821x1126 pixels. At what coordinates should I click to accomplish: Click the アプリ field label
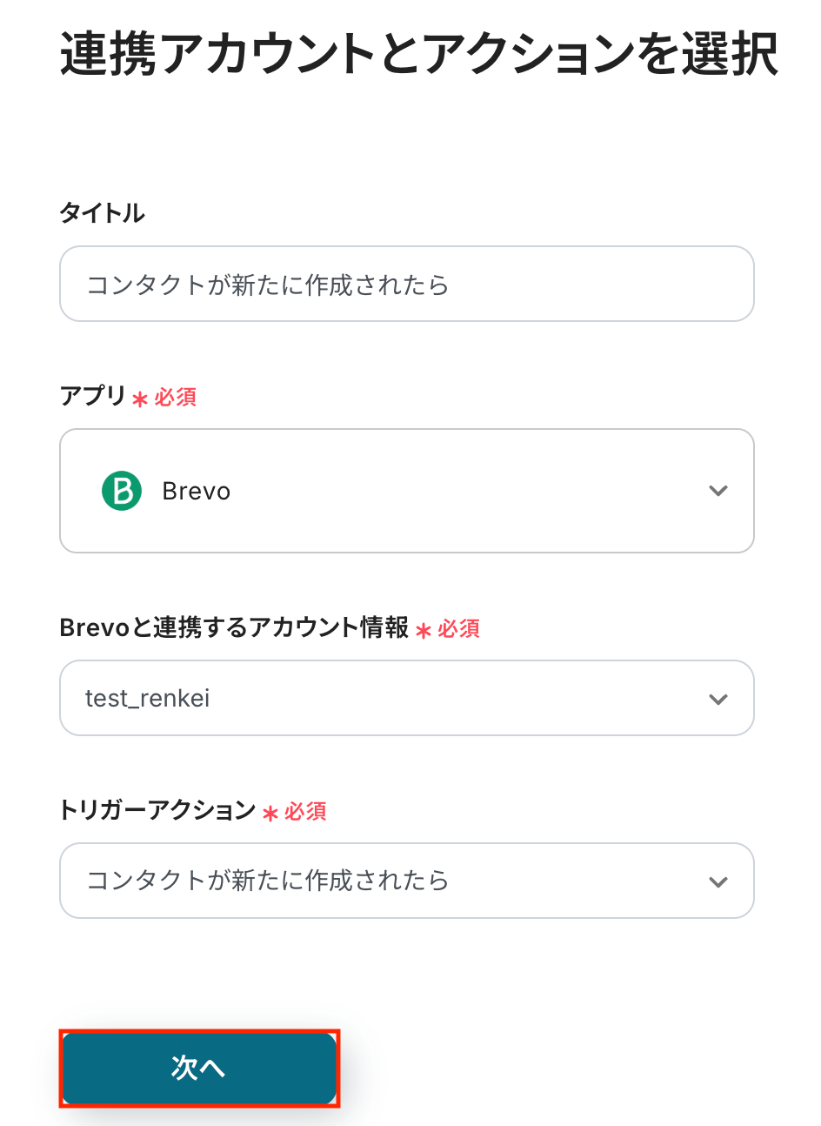(93, 396)
